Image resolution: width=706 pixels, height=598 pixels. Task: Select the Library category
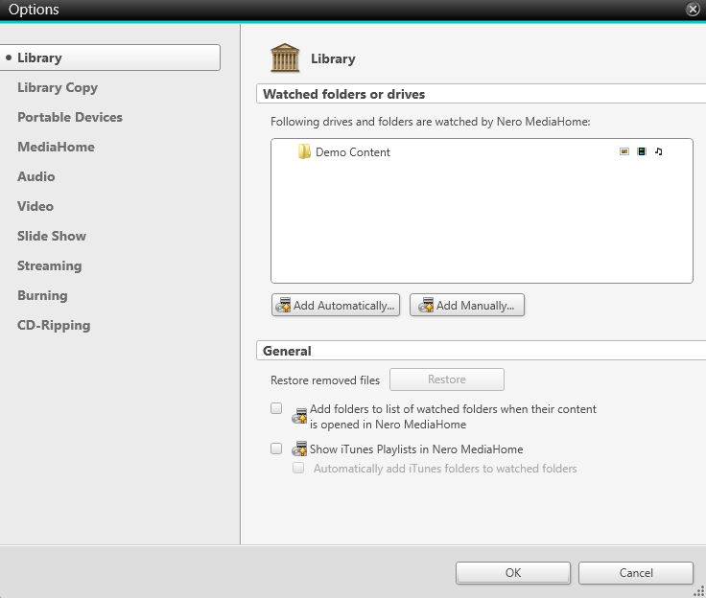point(110,57)
